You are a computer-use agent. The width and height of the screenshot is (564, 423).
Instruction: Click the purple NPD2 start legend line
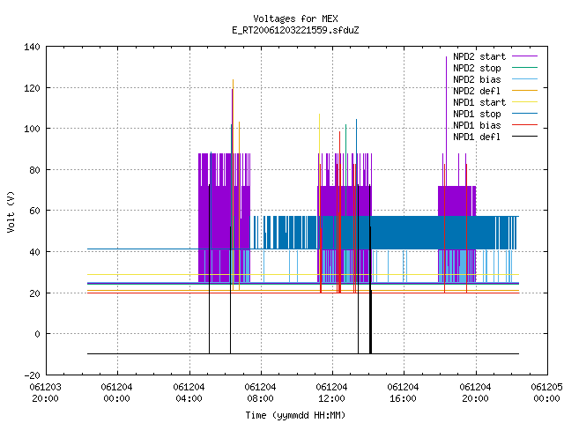coord(525,56)
